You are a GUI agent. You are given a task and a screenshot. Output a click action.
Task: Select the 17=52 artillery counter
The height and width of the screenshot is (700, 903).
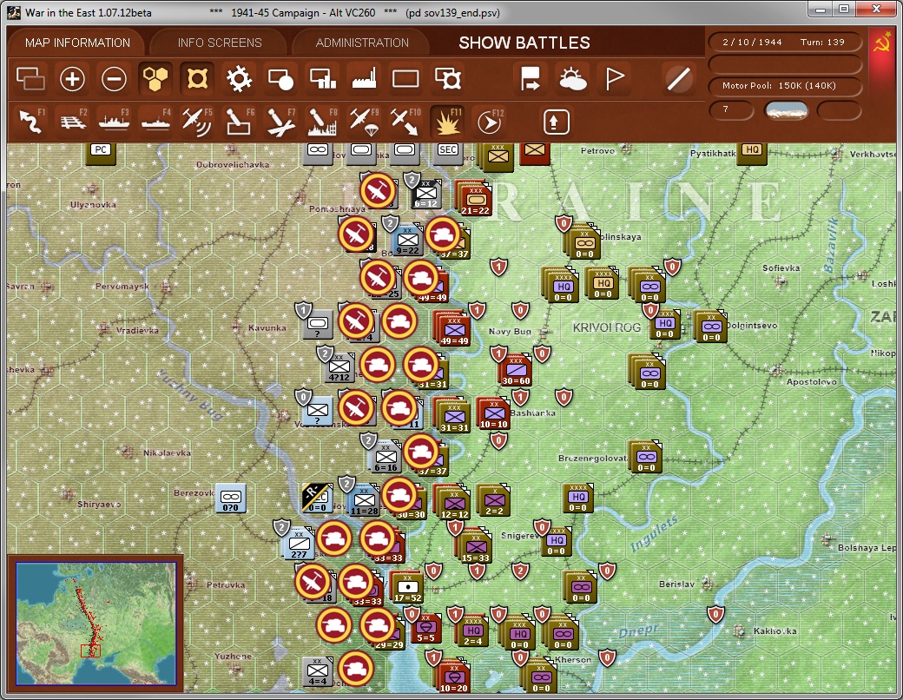click(408, 587)
